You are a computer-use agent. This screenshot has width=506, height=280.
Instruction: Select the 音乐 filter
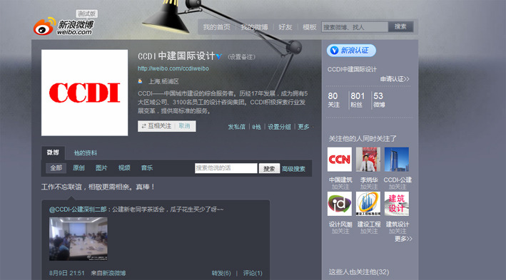tap(147, 168)
